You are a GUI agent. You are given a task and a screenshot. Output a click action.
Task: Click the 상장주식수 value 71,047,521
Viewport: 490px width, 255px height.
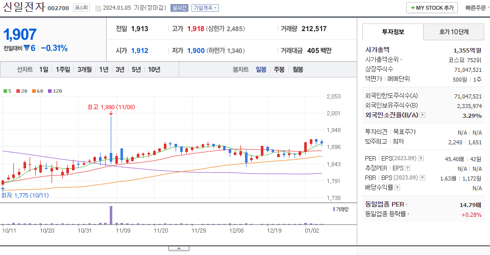(468, 70)
